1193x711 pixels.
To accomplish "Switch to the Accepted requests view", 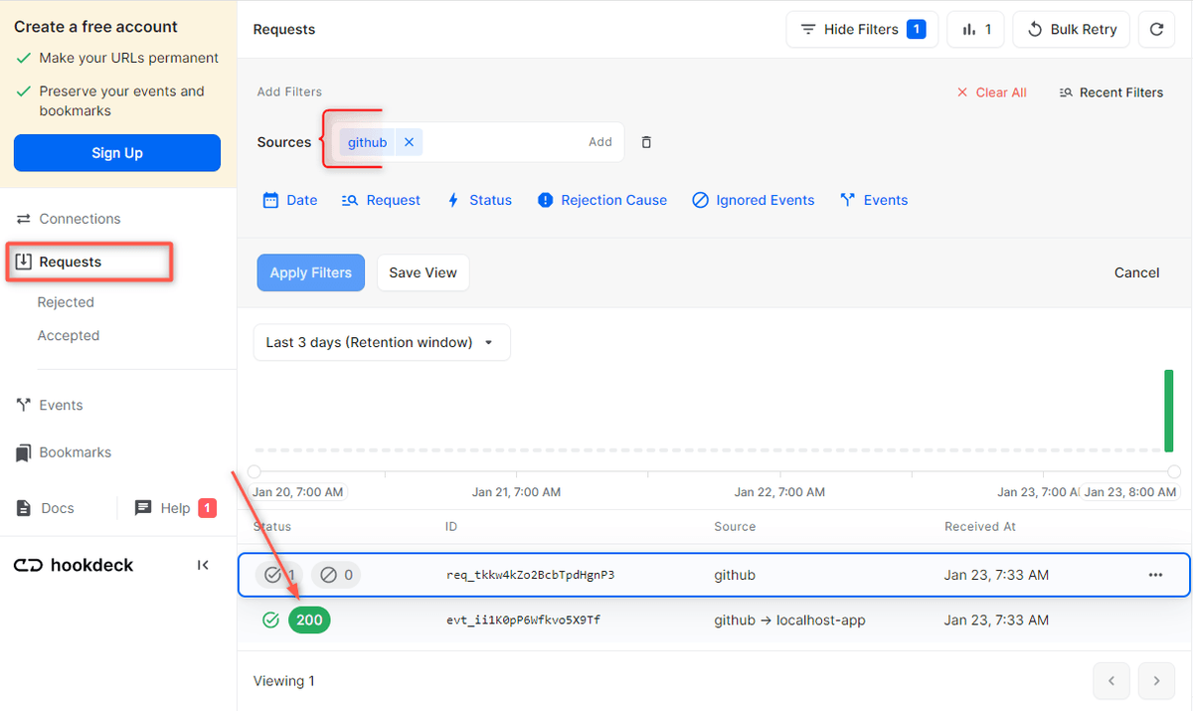I will tap(68, 335).
